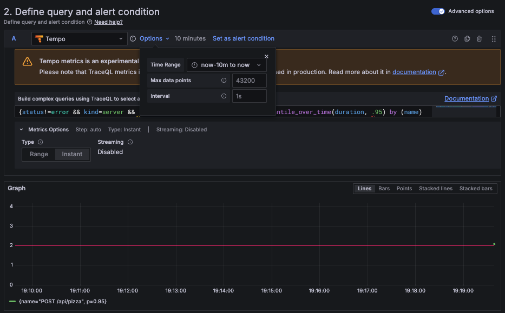Viewport: 505px width, 313px height.
Task: Click the Max data points info icon
Action: 224,79
